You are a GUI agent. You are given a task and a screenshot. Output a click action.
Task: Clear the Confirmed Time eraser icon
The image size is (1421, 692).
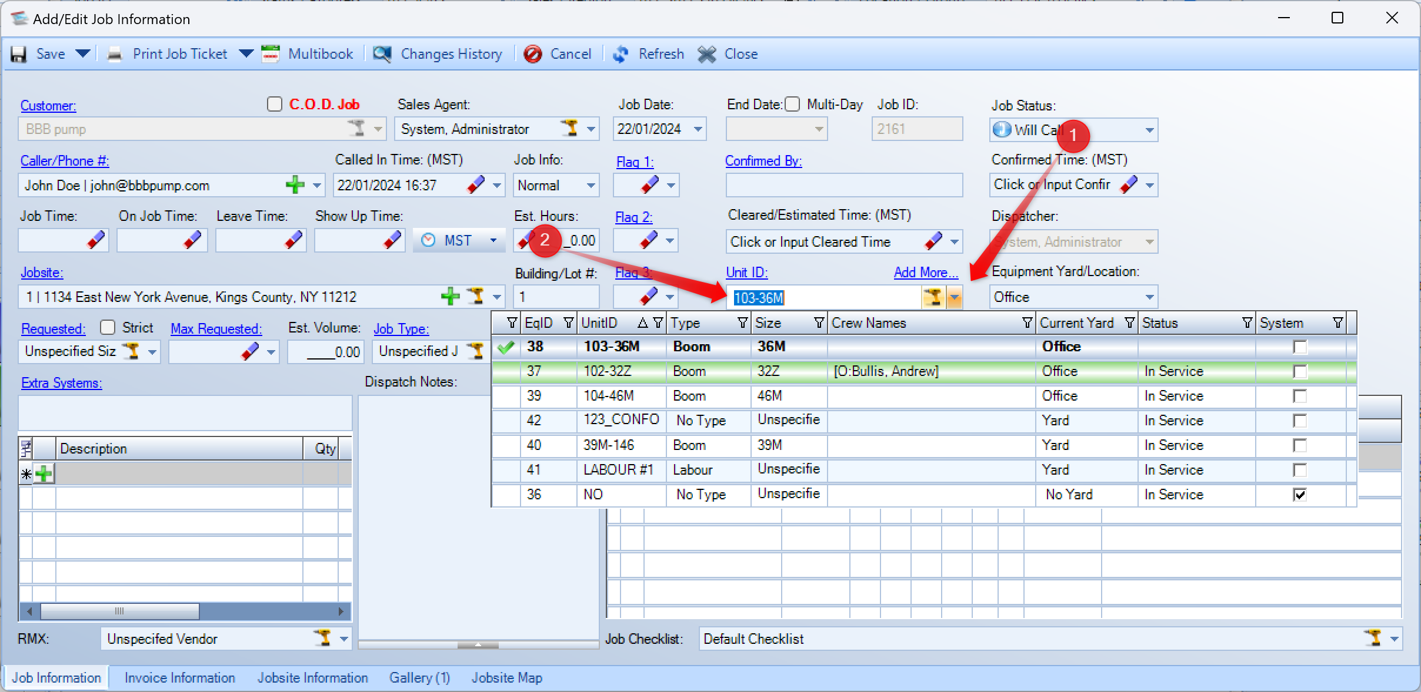tap(1129, 185)
